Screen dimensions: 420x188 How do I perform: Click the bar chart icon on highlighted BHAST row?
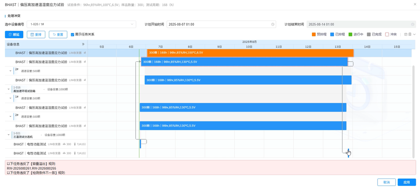85,53
